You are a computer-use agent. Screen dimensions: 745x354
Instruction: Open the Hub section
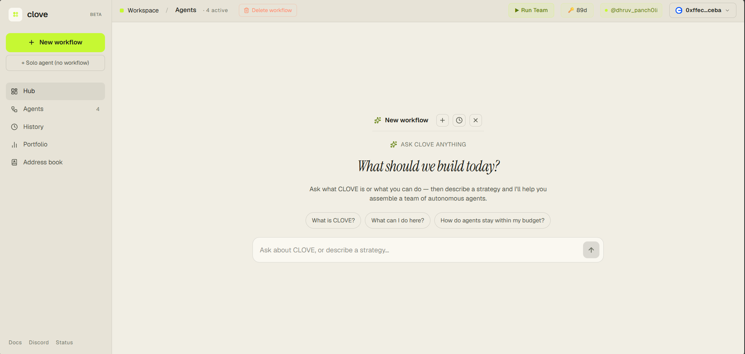[55, 91]
